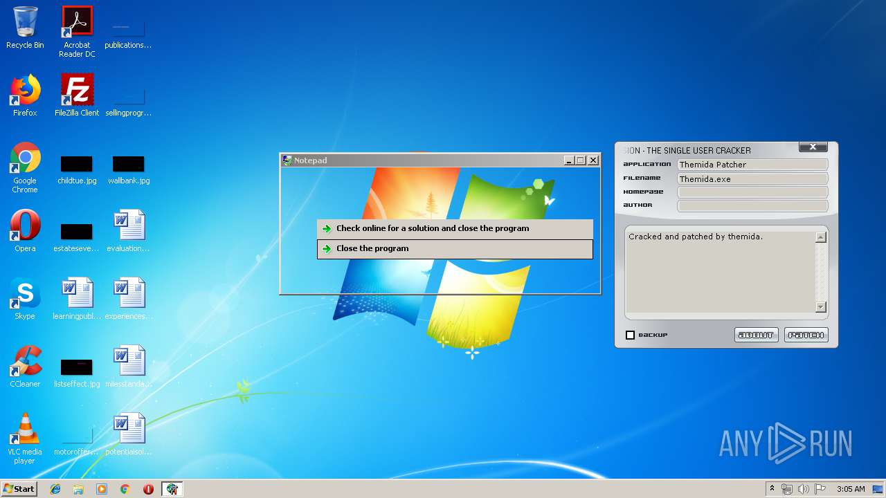Viewport: 886px width, 498px height.
Task: Click the Filename field Themida.exe
Action: click(x=752, y=178)
